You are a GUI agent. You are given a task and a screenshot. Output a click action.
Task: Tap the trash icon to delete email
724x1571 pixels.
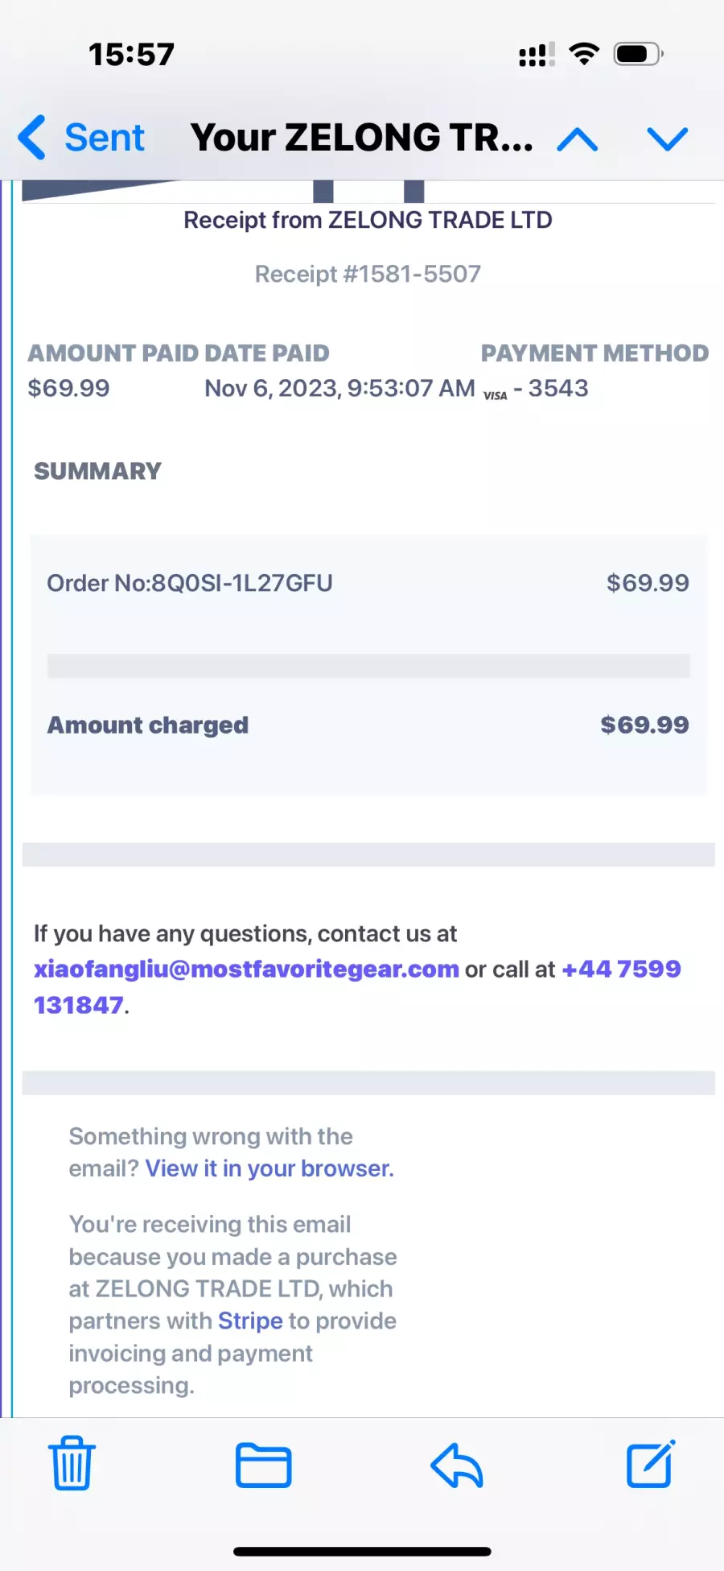pyautogui.click(x=72, y=1463)
